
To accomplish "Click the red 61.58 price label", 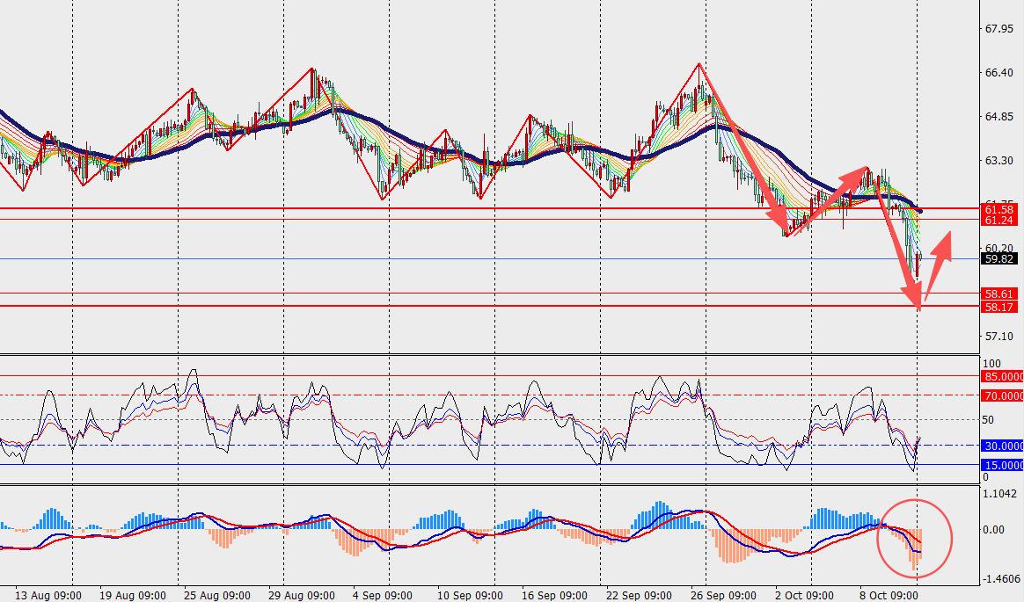I will (1000, 209).
